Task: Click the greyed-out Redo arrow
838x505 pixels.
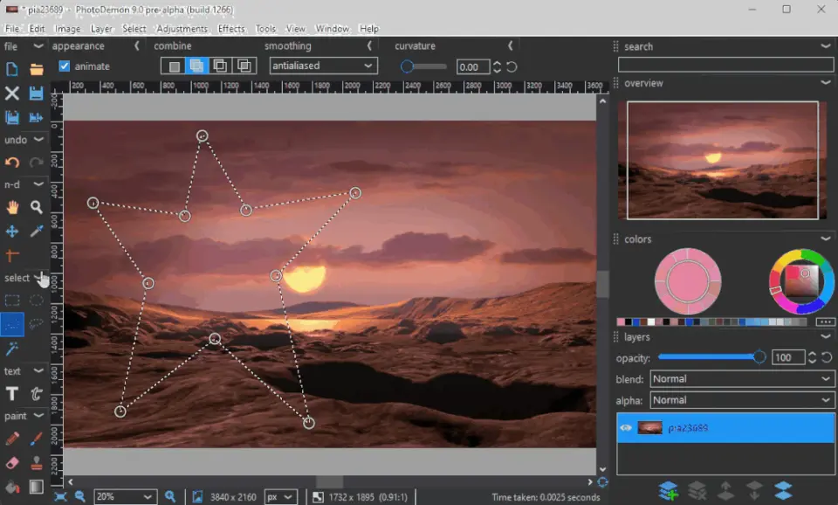Action: [x=37, y=163]
